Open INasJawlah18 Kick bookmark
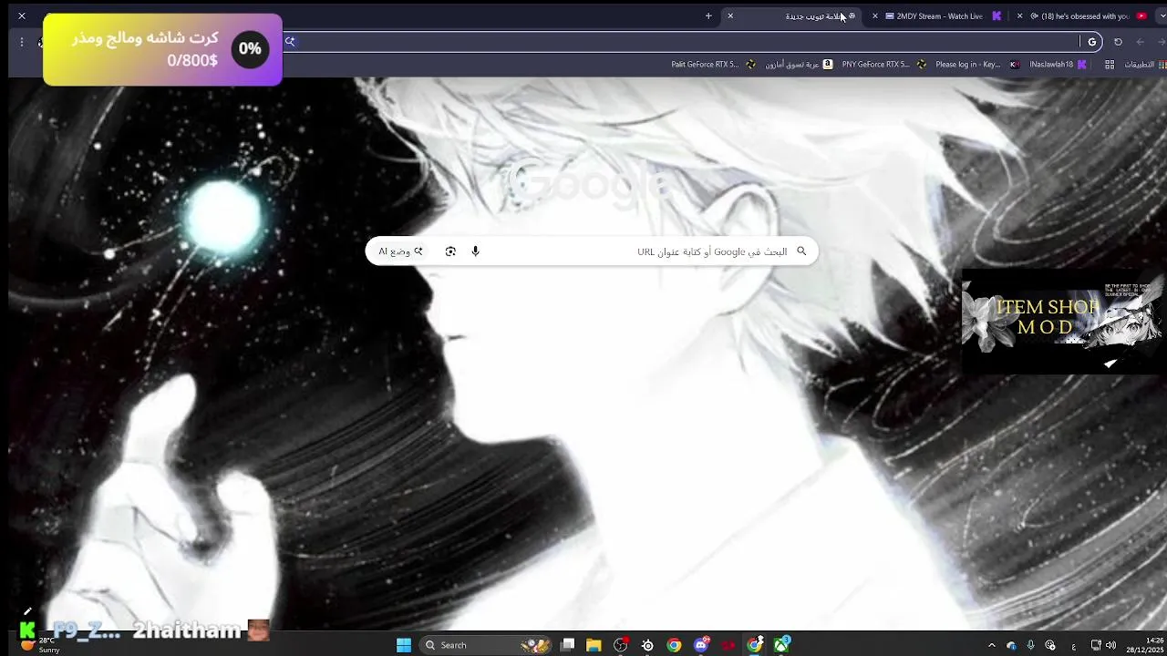Screen dimensions: 1167x656 1058,65
